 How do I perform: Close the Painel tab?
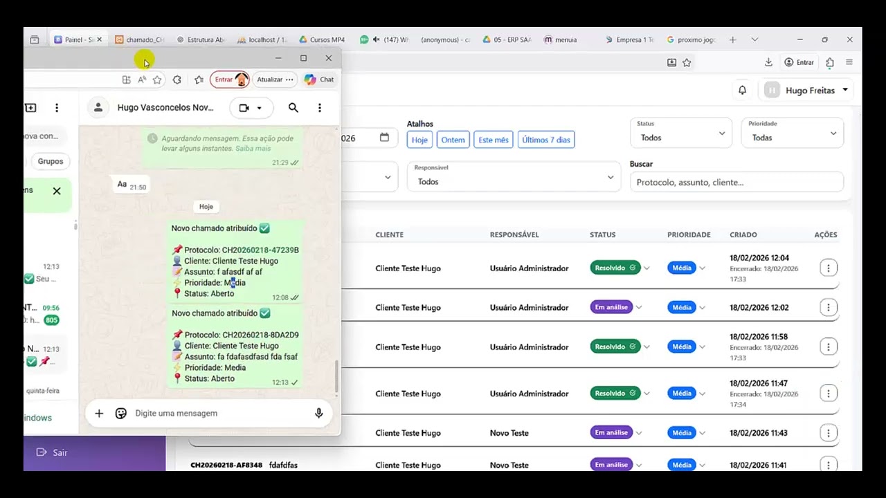click(99, 39)
